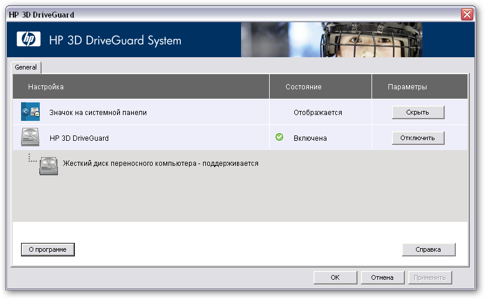The image size is (485, 299).
Task: Close the HP 3D DriveGuard window
Action: pos(467,14)
